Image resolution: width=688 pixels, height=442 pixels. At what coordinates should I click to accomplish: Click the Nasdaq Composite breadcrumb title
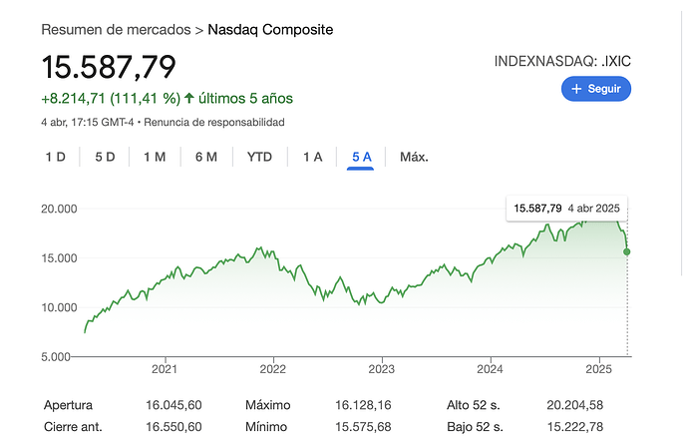(270, 30)
